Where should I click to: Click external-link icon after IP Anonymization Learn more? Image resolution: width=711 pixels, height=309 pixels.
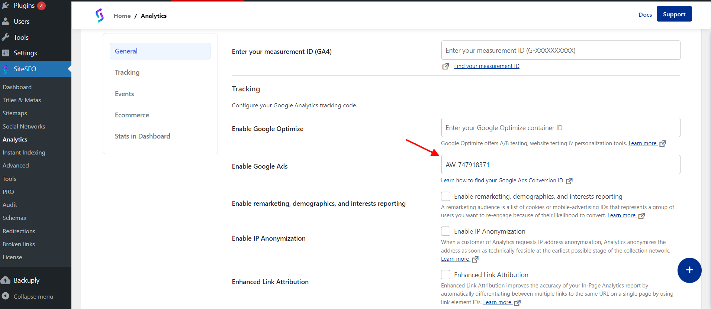coord(475,259)
